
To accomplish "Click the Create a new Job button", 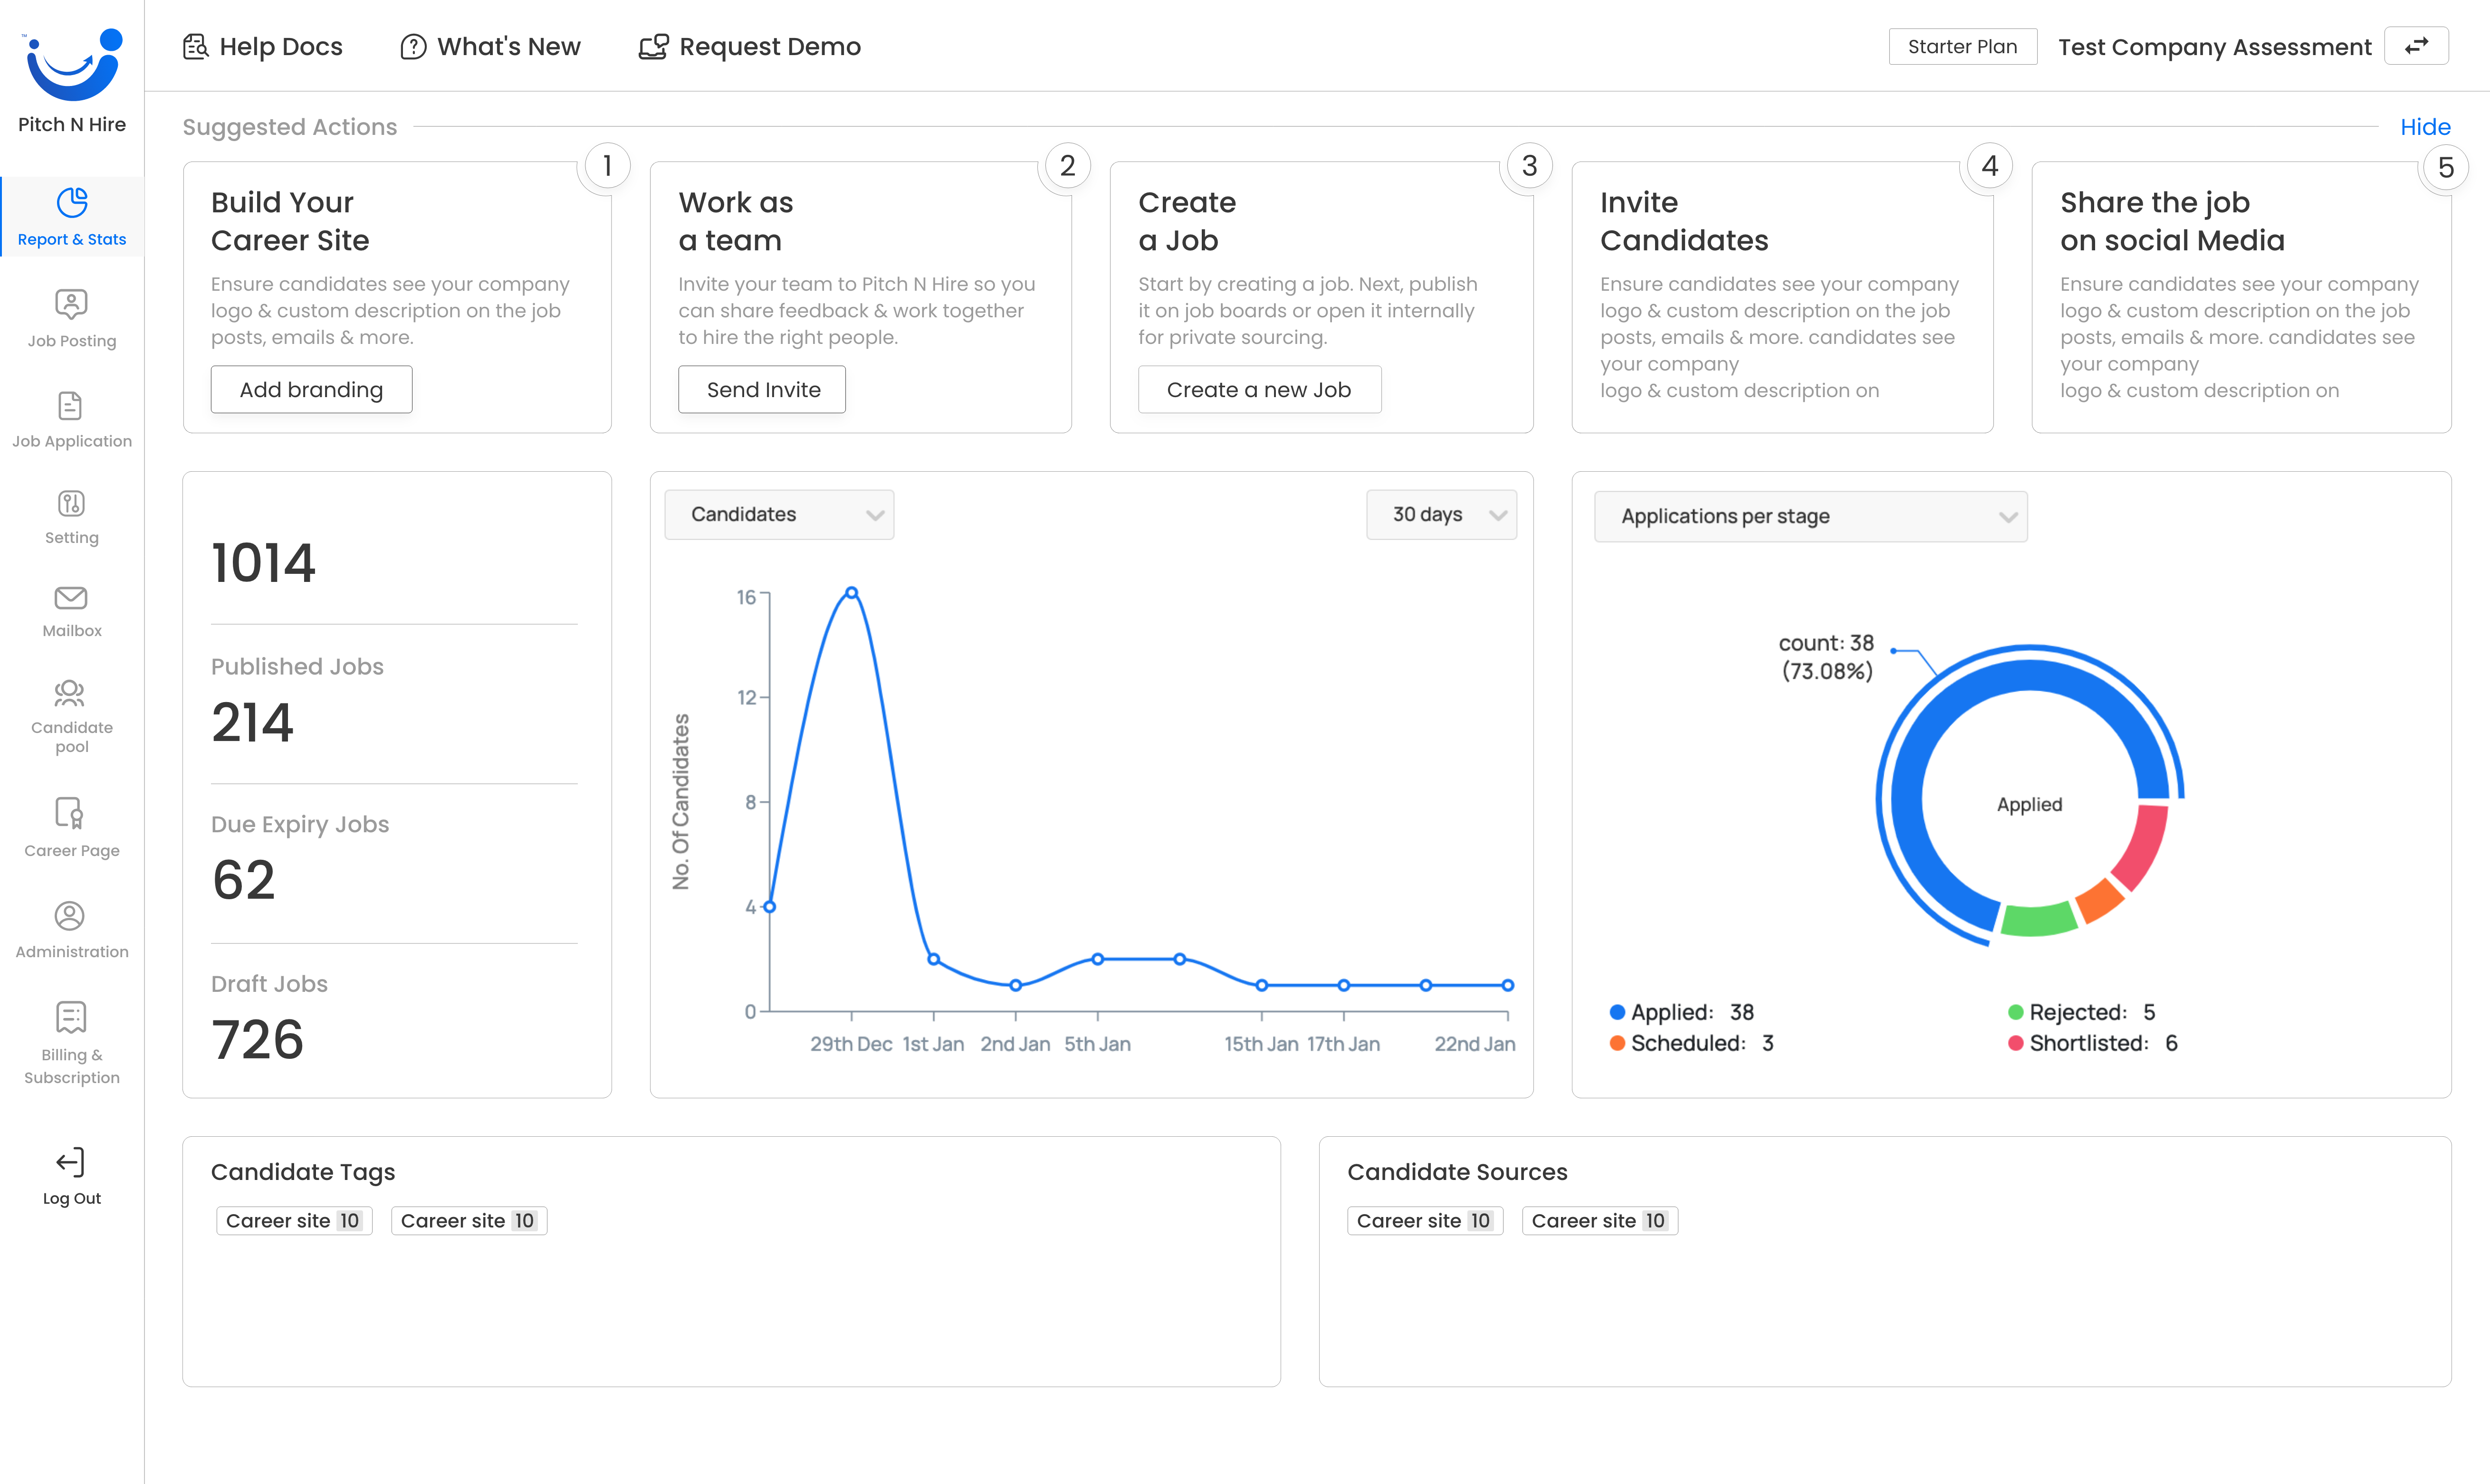I will point(1259,389).
